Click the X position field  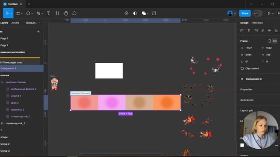(x=249, y=48)
